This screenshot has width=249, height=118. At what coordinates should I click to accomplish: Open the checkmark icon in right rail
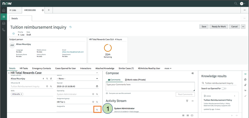click(245, 96)
